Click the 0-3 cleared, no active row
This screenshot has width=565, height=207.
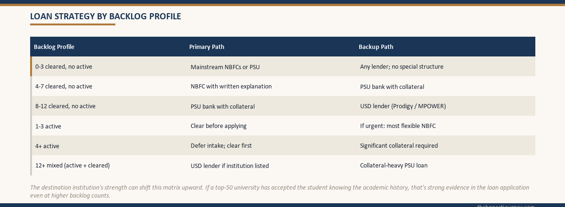pyautogui.click(x=282, y=66)
